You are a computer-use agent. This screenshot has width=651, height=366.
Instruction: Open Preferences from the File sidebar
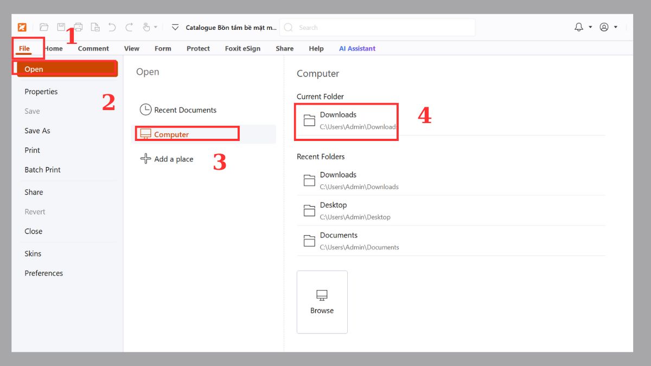pos(43,273)
